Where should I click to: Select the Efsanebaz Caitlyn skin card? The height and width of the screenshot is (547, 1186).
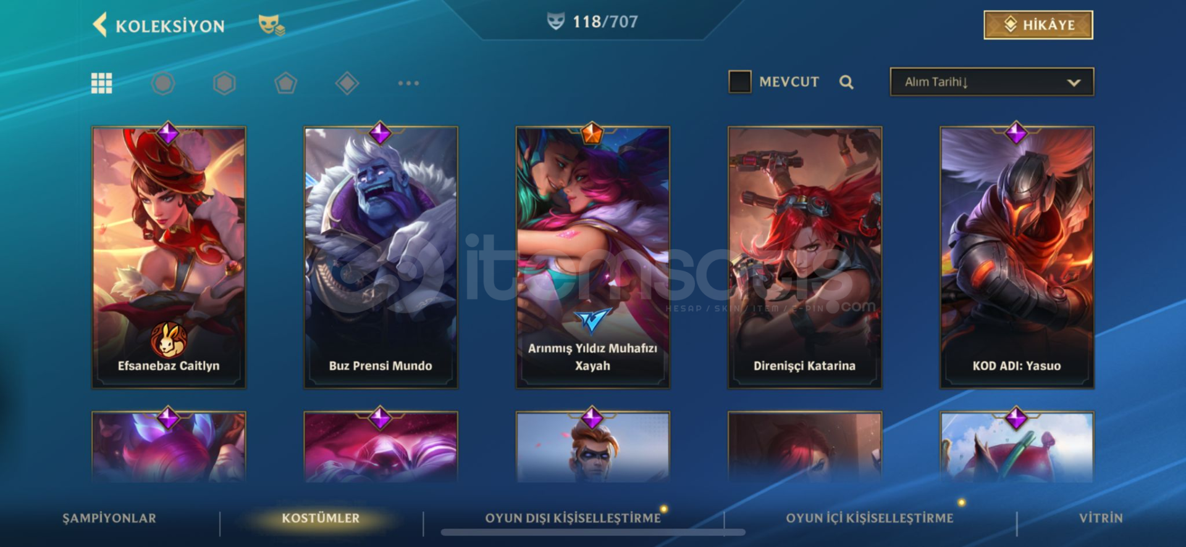tap(169, 257)
